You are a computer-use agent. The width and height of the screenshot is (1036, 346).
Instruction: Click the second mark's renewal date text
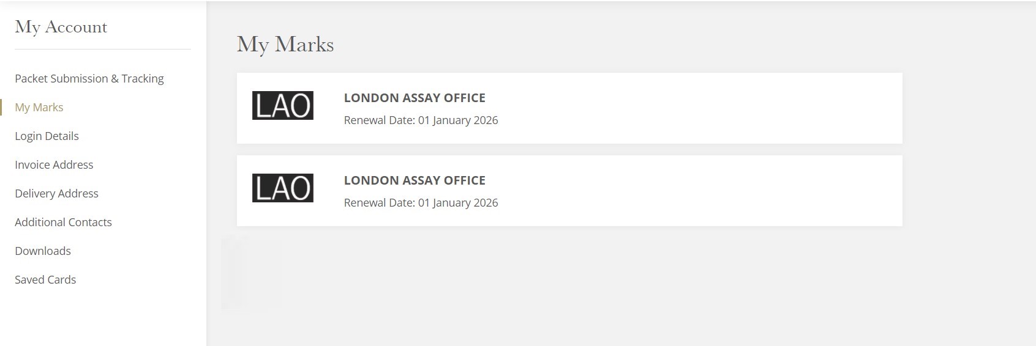point(421,203)
